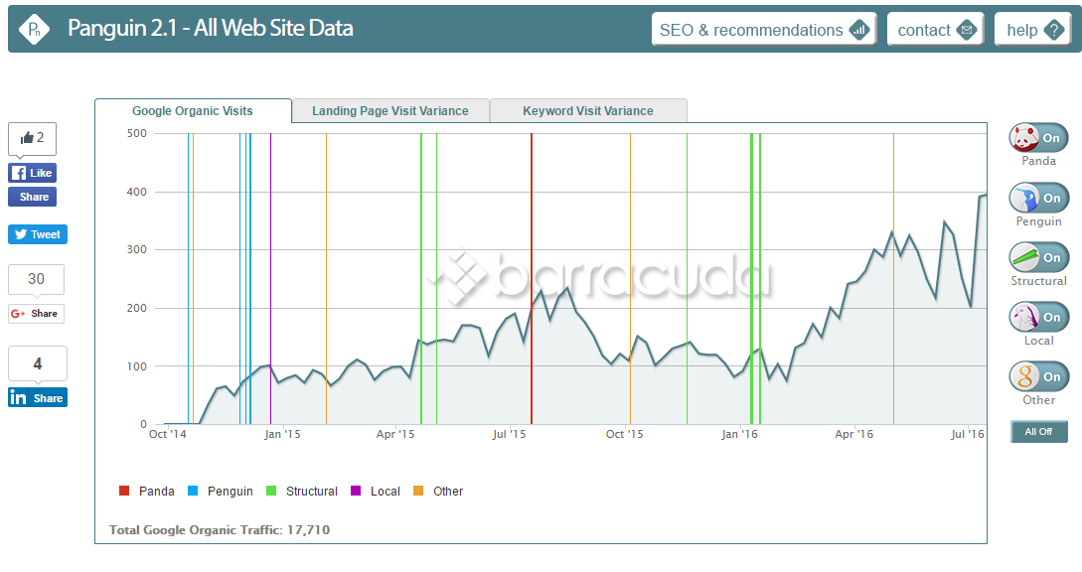This screenshot has width=1082, height=572.
Task: Click the Twitter Tweet button
Action: (38, 234)
